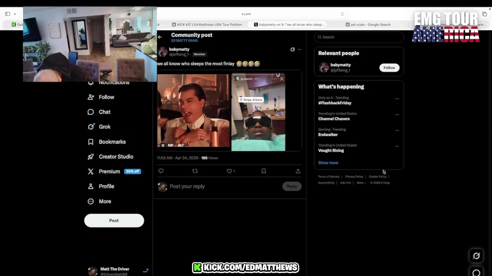
Task: Open options dots for Endwalker trend
Action: point(397,130)
